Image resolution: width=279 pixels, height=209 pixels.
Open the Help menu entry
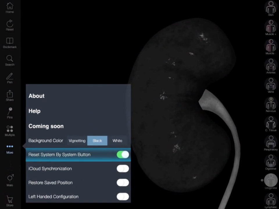[x=35, y=111]
